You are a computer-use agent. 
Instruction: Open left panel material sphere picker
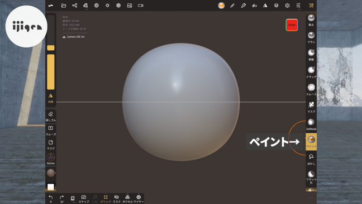coord(51,173)
